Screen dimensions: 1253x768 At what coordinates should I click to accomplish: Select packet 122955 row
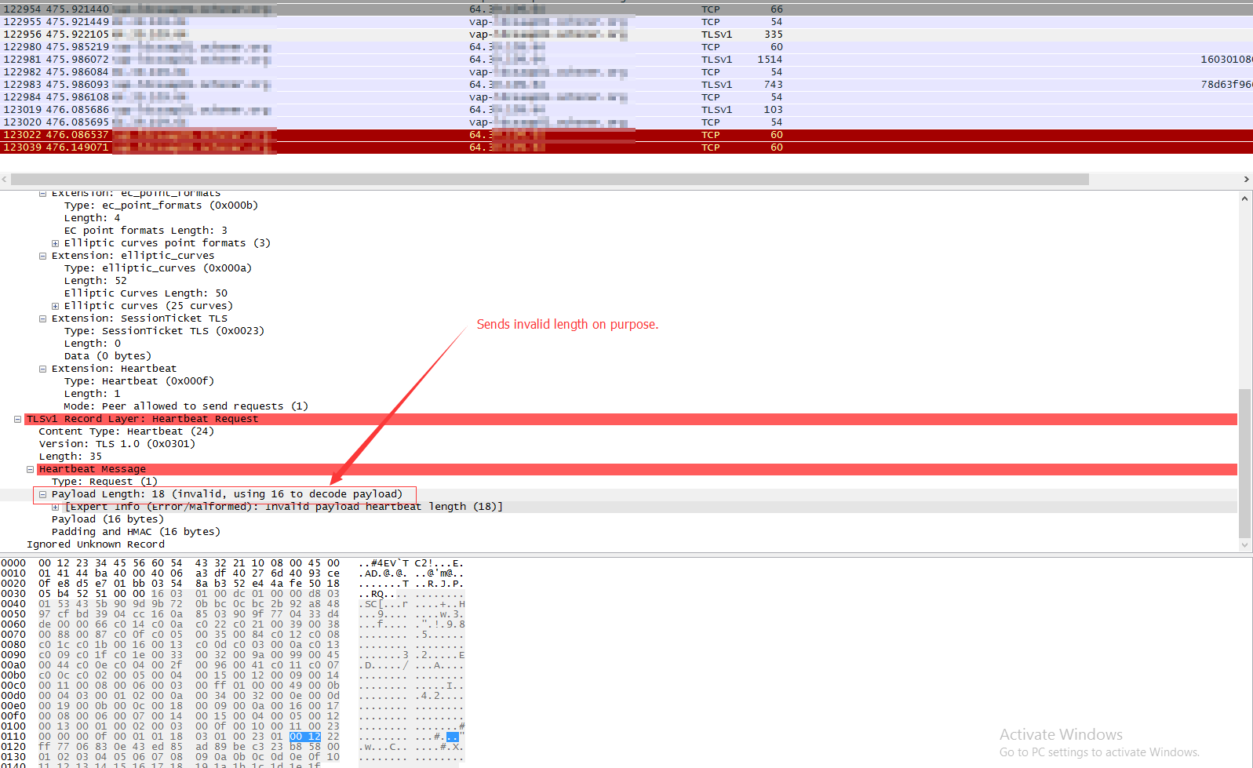(626, 22)
